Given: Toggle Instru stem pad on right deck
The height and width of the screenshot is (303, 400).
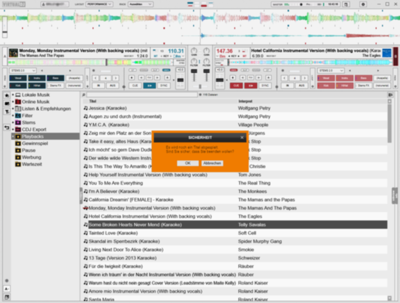Looking at the screenshot, I should [344, 78].
